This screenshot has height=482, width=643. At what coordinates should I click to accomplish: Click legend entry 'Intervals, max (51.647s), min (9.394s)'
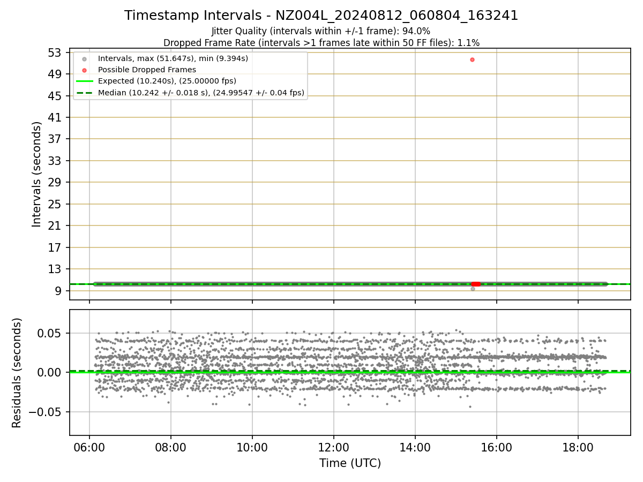(x=173, y=58)
